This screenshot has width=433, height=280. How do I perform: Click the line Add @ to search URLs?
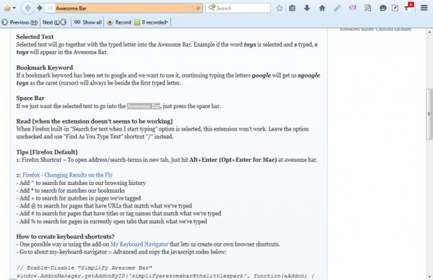pos(104,206)
